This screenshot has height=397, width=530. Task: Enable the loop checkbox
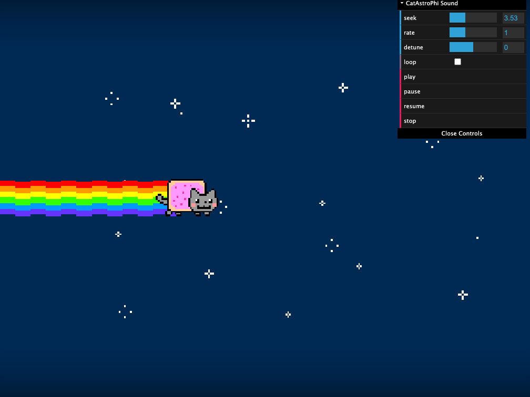457,62
